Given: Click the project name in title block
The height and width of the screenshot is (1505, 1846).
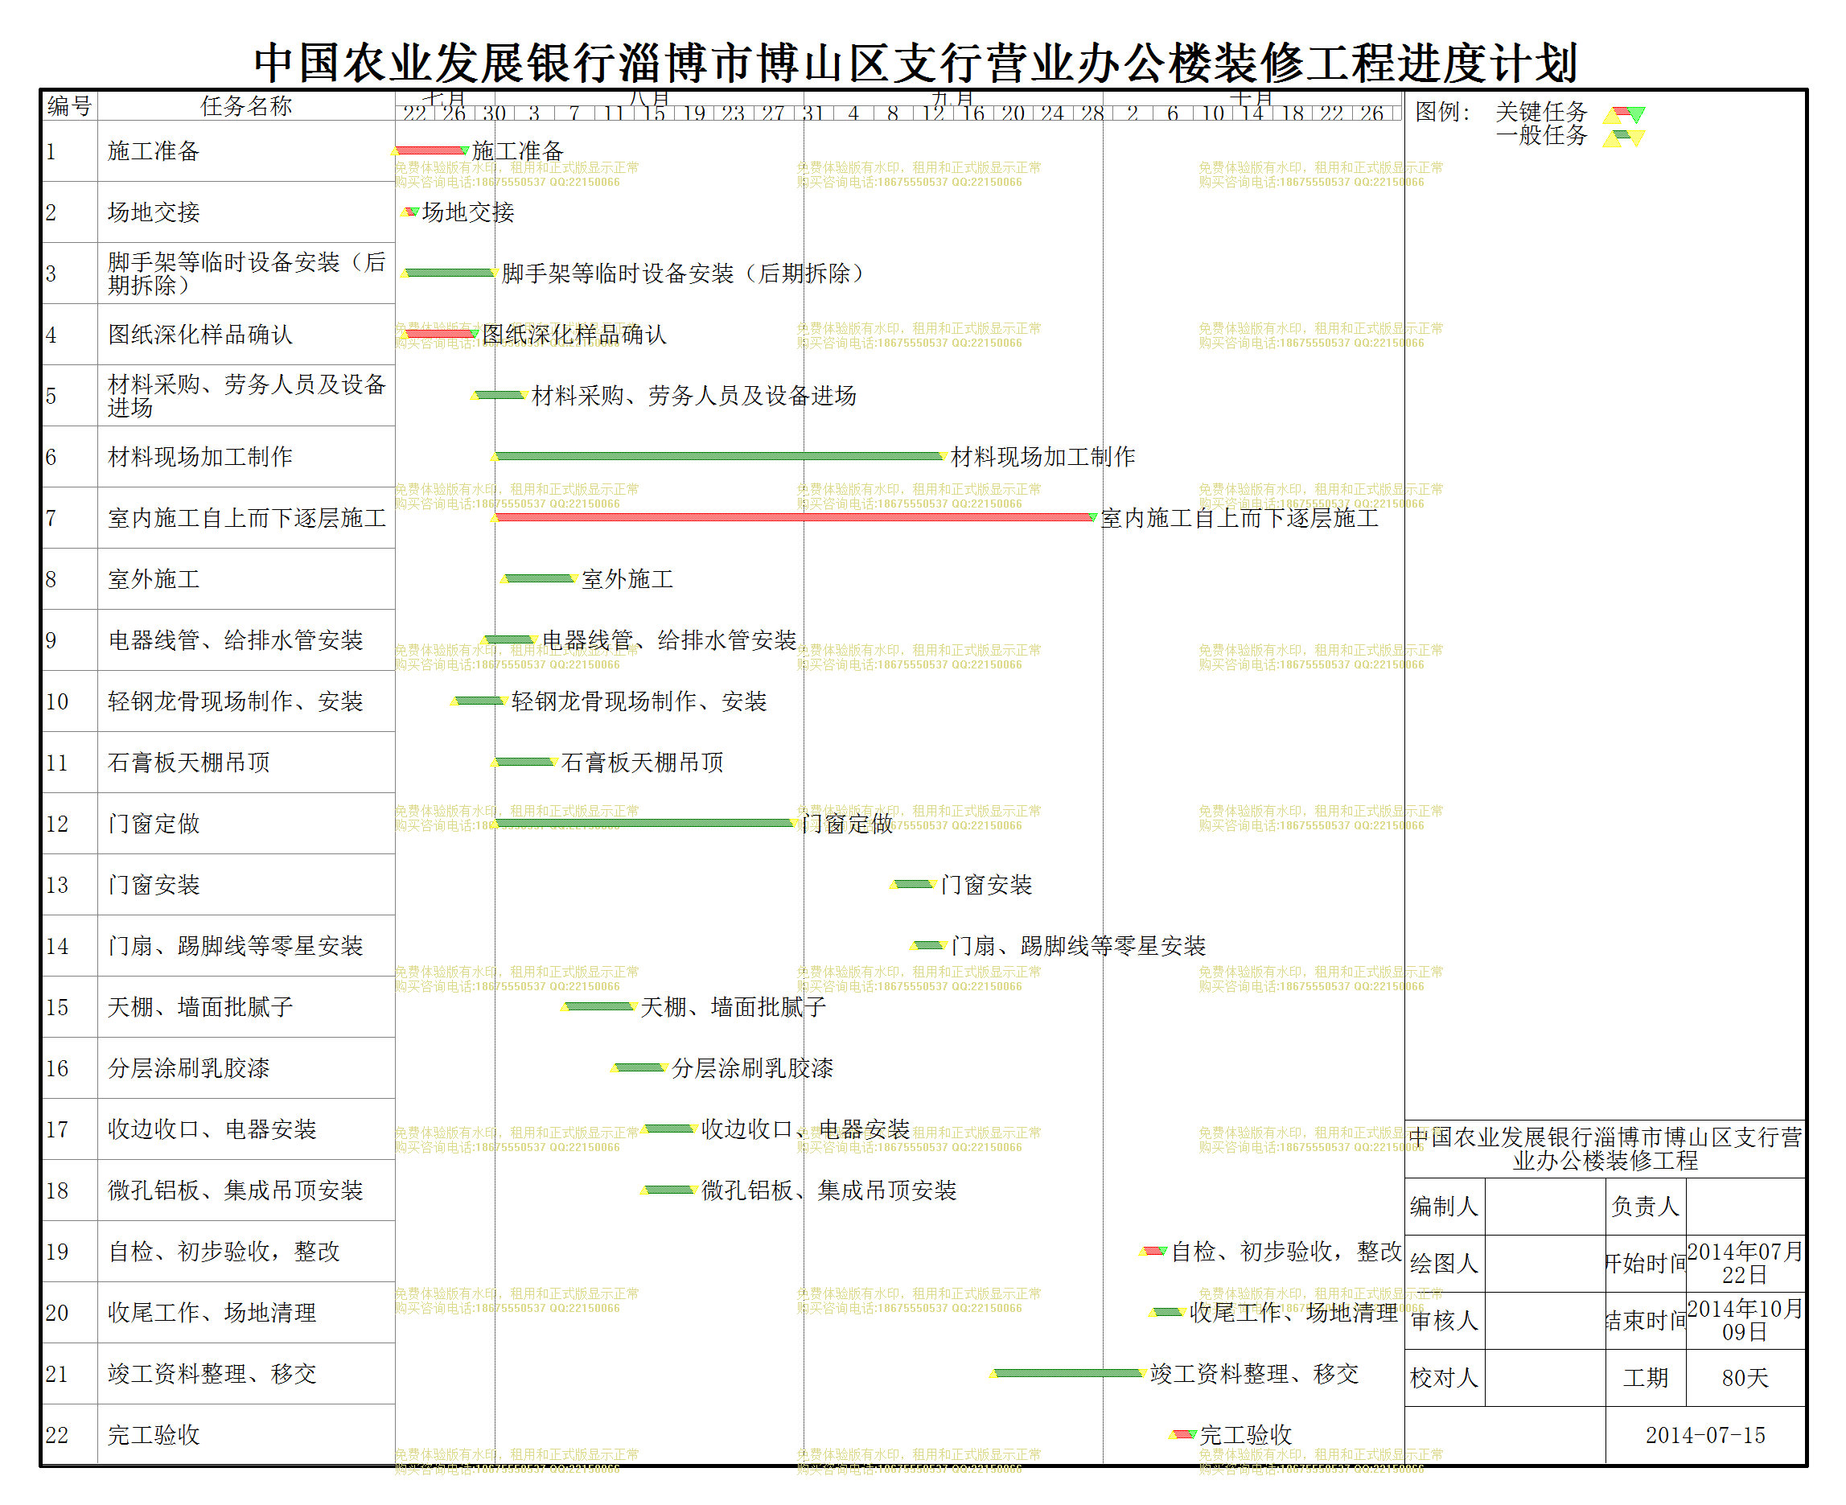Looking at the screenshot, I should (1605, 1149).
